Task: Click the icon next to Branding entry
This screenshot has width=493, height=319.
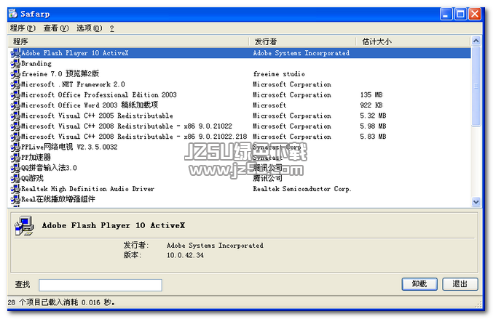Action: 15,64
